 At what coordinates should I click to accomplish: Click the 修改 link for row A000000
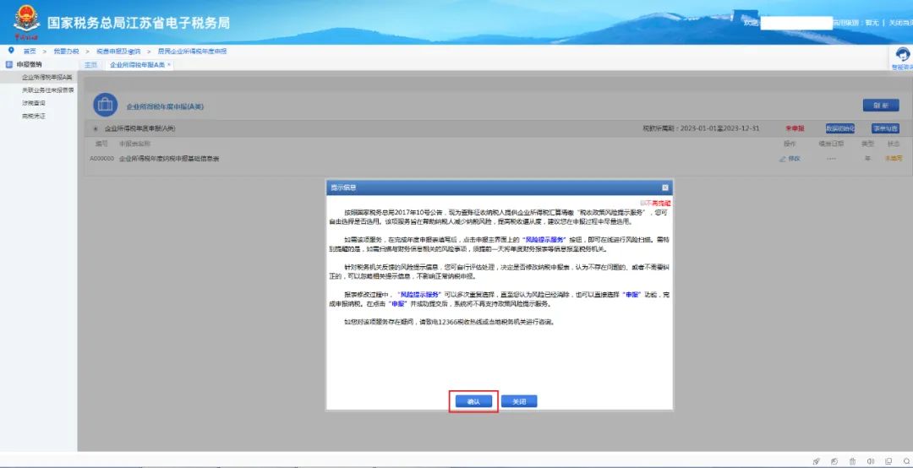point(794,158)
